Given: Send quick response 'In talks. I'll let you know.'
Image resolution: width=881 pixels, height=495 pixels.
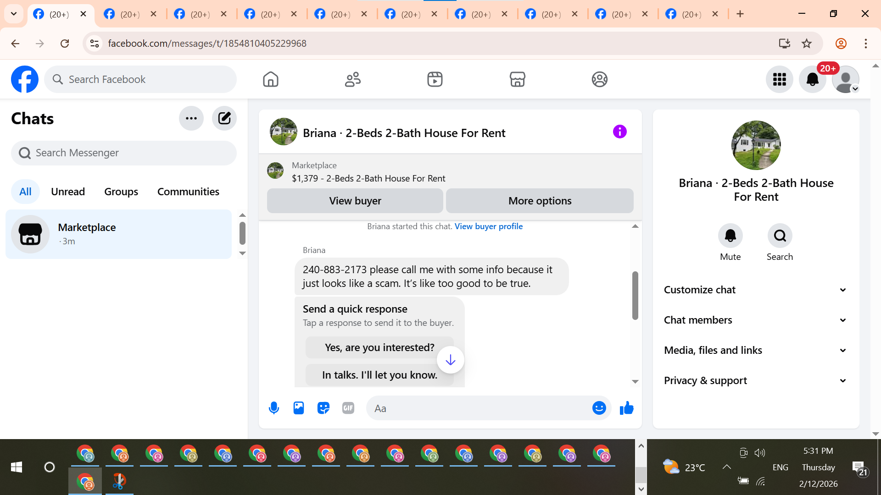Looking at the screenshot, I should (x=379, y=375).
